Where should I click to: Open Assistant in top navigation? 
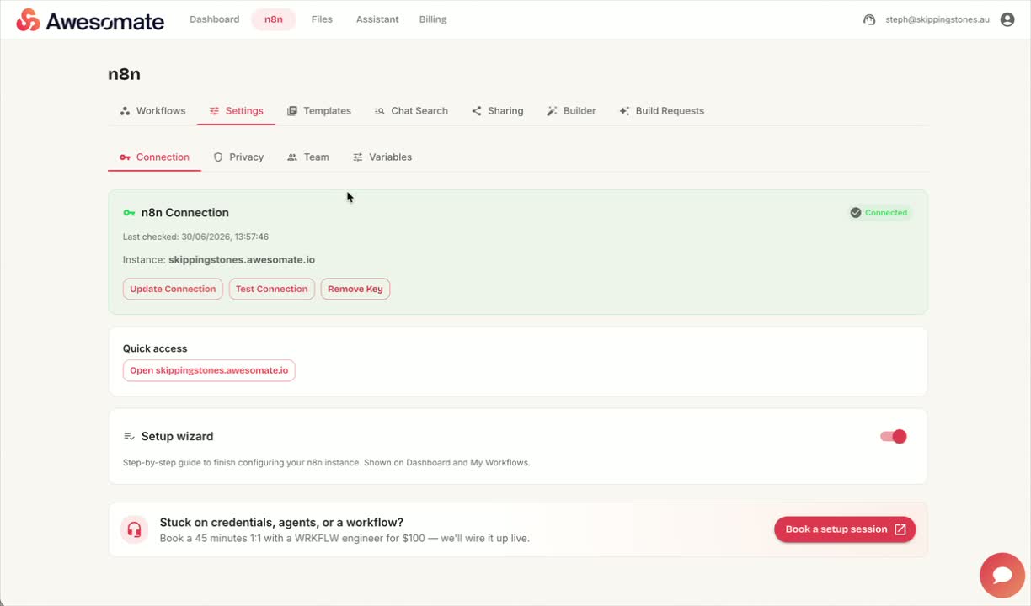(x=377, y=19)
